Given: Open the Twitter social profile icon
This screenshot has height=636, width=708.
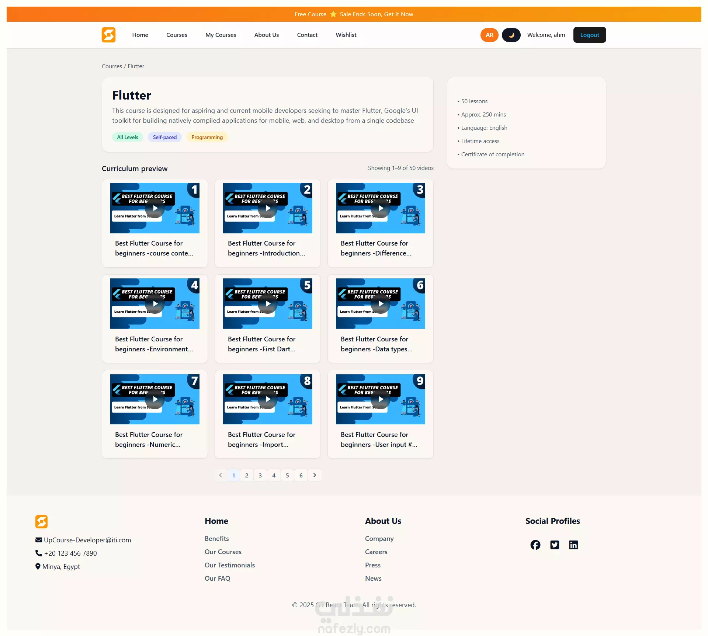Looking at the screenshot, I should click(554, 545).
